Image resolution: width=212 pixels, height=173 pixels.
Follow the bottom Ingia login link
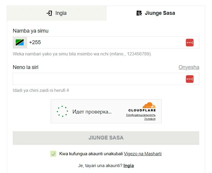click(x=129, y=166)
